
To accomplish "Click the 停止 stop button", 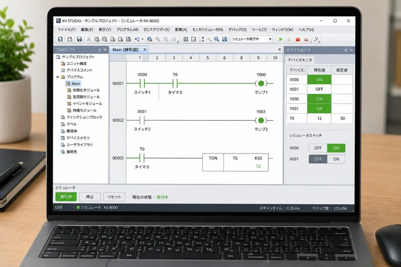I will pyautogui.click(x=90, y=197).
